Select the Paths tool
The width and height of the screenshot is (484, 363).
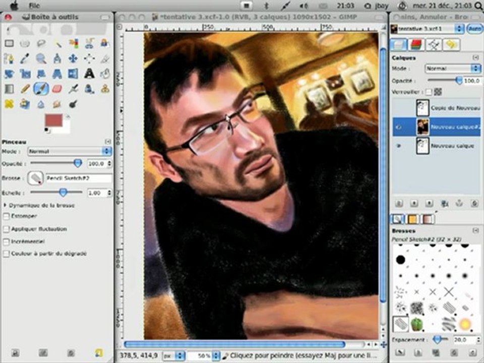[9, 58]
